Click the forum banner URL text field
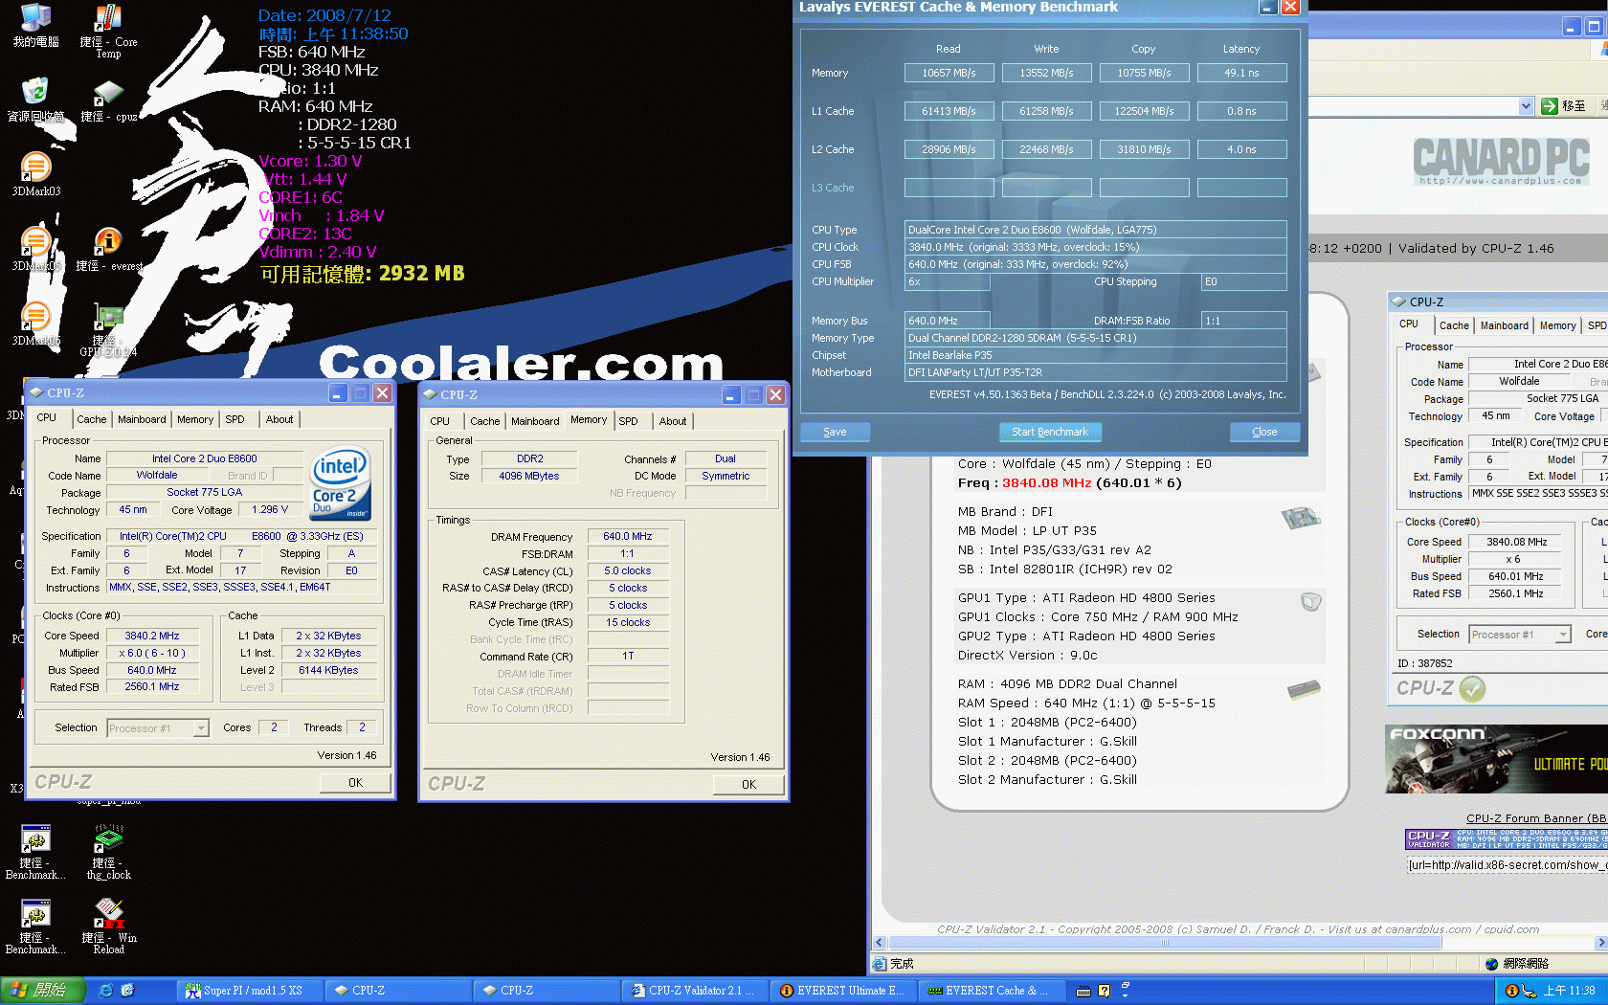The image size is (1608, 1005). click(x=1507, y=865)
